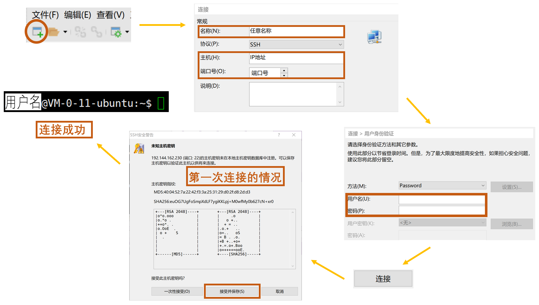Click the terminal prompt cursor
The width and height of the screenshot is (539, 305).
pyautogui.click(x=161, y=103)
